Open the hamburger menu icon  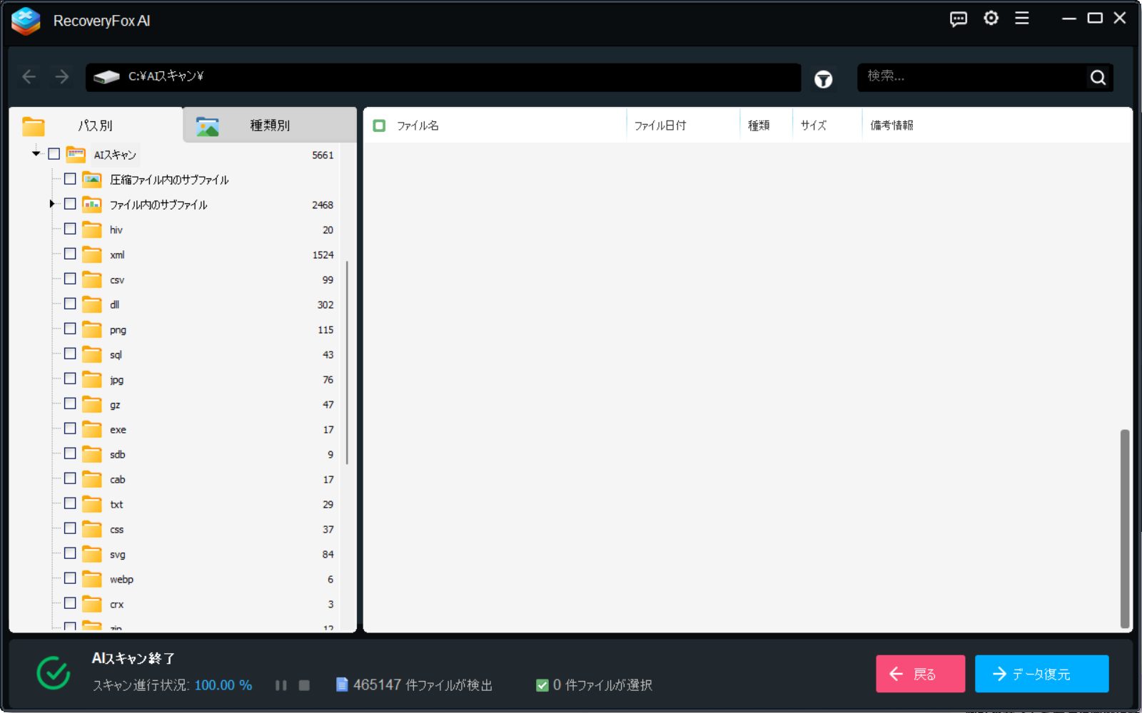click(1022, 19)
